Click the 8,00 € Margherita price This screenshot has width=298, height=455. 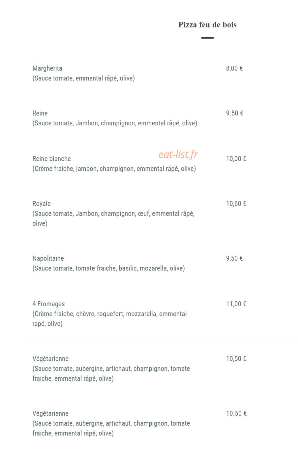pyautogui.click(x=234, y=68)
